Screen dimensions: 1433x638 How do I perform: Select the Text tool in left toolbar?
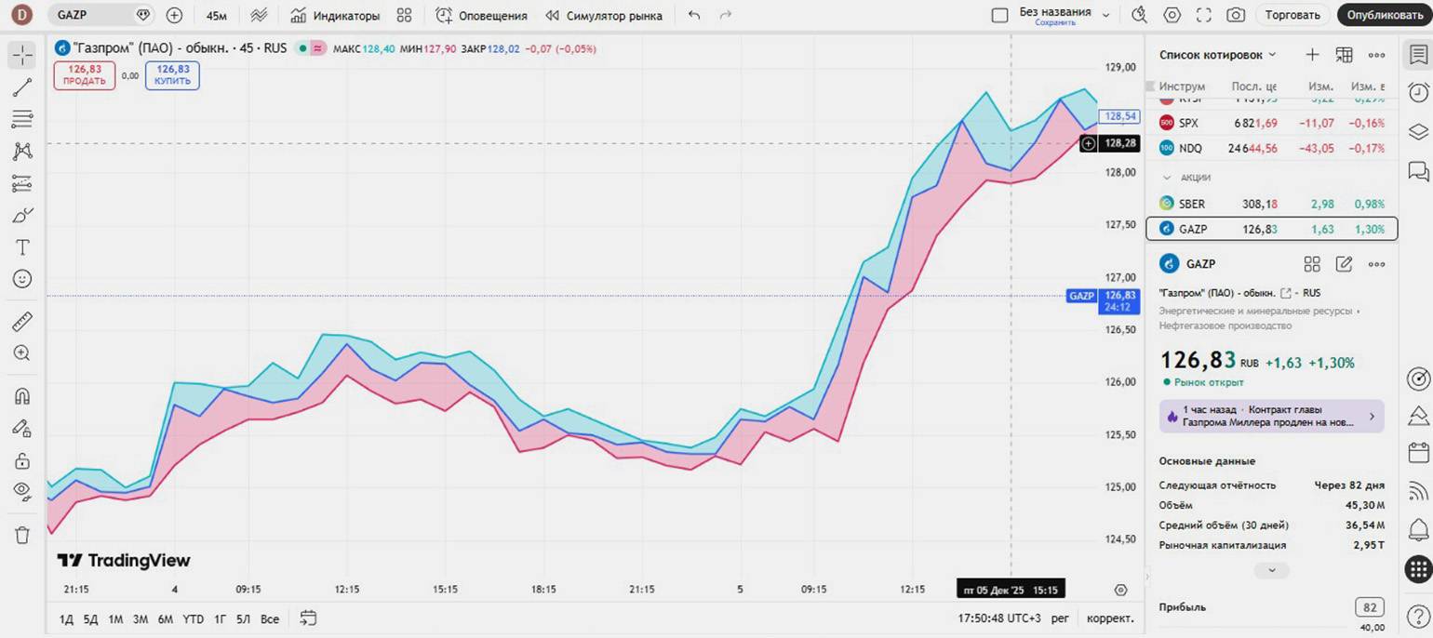point(22,247)
